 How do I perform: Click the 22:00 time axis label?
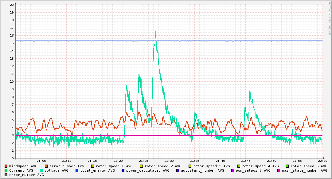322,161
